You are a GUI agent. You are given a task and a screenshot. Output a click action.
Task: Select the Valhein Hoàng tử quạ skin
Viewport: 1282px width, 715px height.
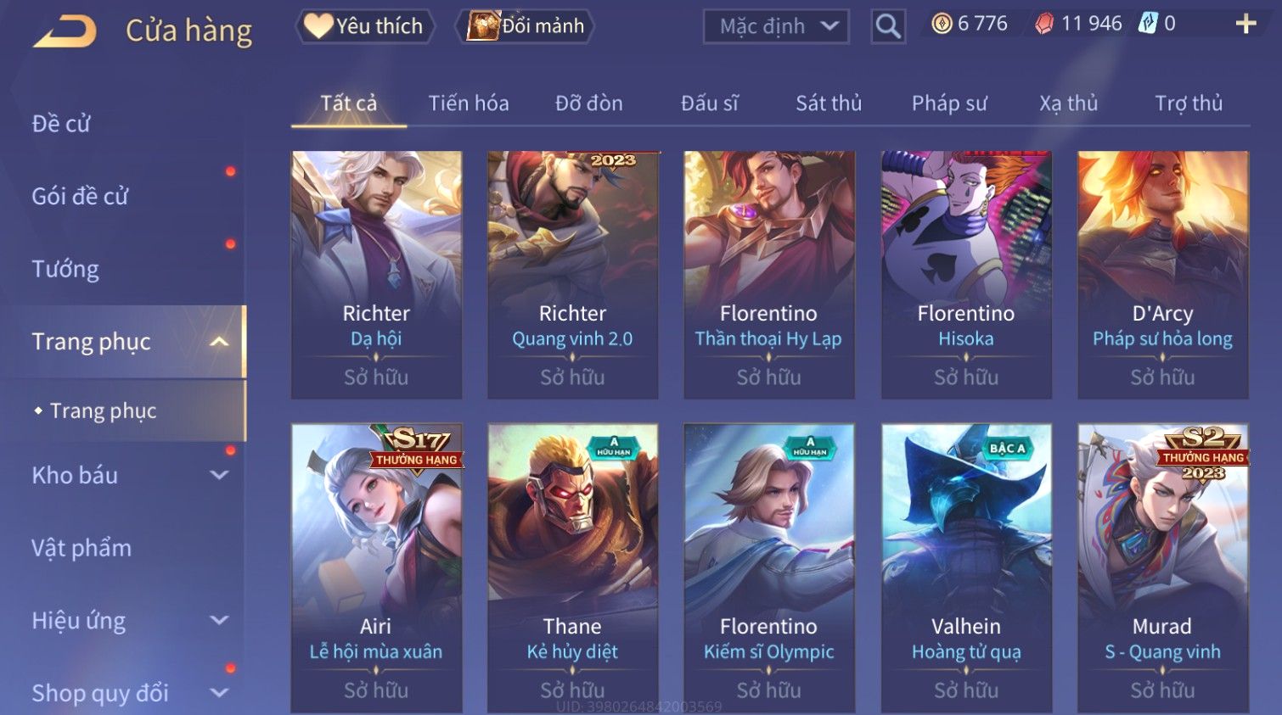tap(966, 568)
